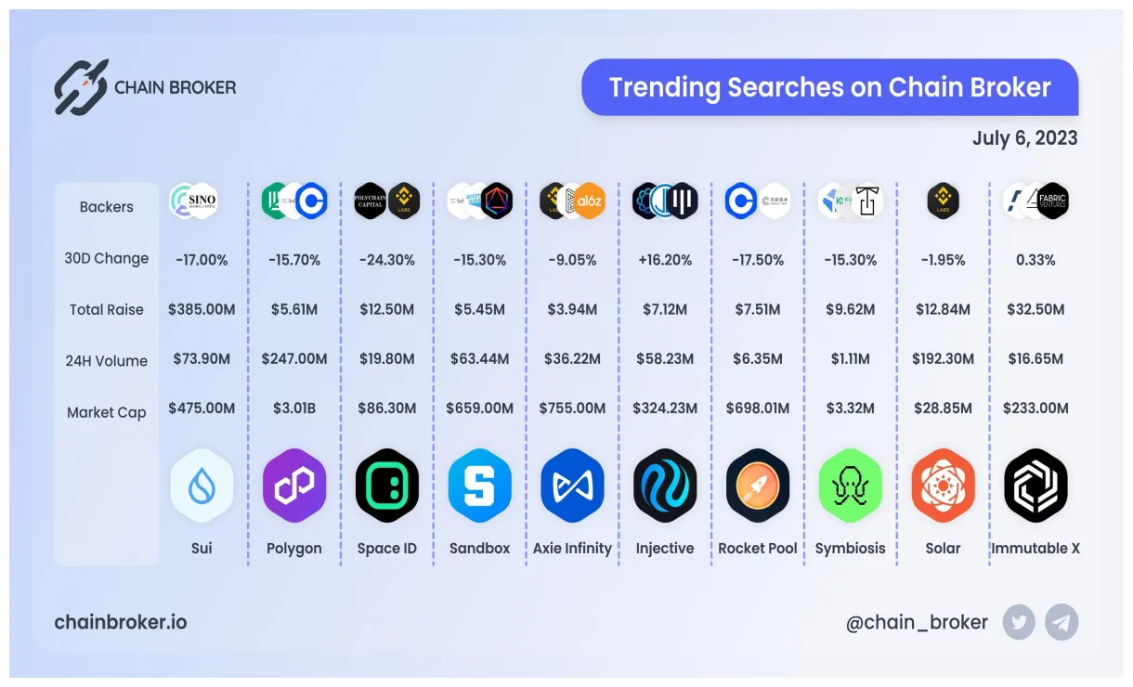Click the Telegram icon button
Image resolution: width=1133 pixels, height=687 pixels.
[x=1061, y=623]
